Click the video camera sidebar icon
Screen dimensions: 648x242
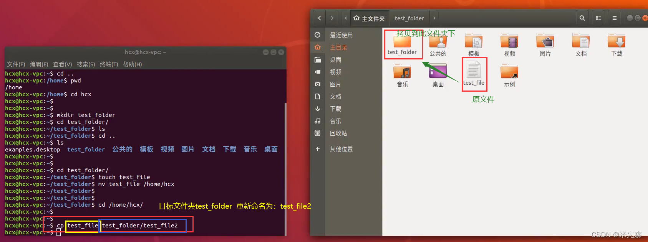(318, 72)
